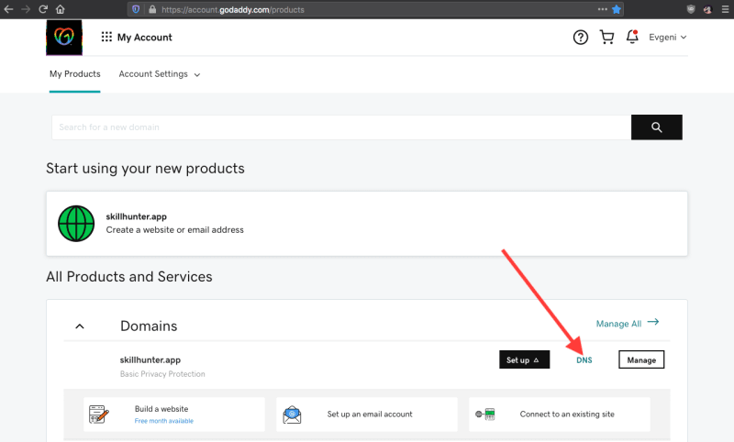Click the Basic Privacy Protection text
The height and width of the screenshot is (442, 734).
click(162, 374)
